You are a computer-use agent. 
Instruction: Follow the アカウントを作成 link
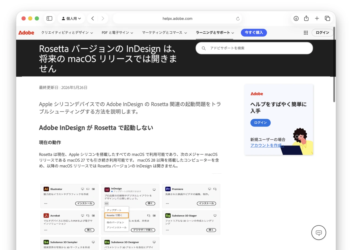tap(267, 145)
